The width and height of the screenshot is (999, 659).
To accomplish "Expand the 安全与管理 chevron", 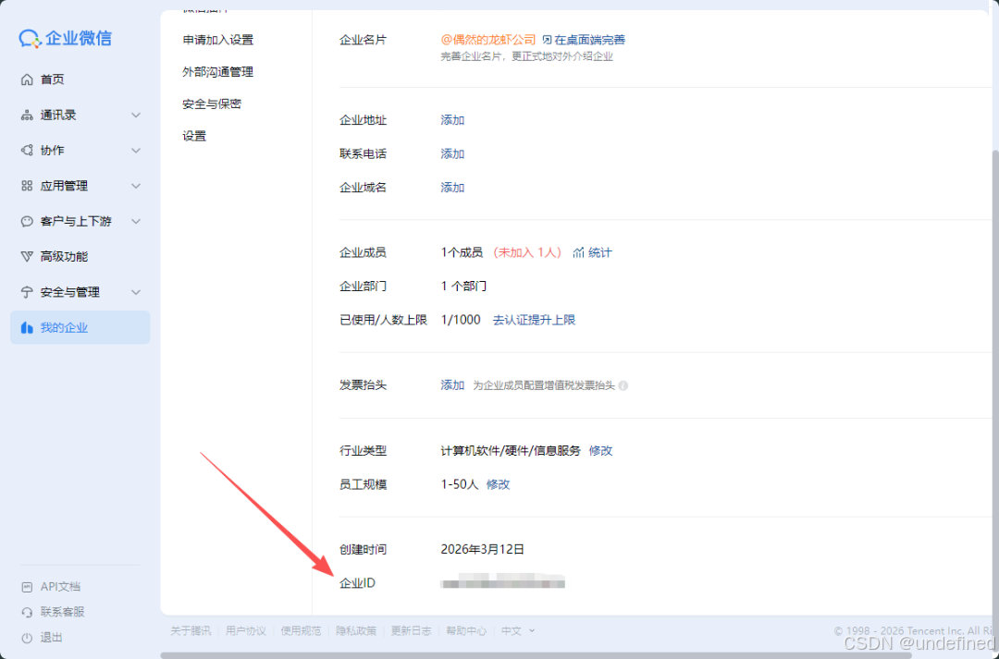I will point(136,292).
